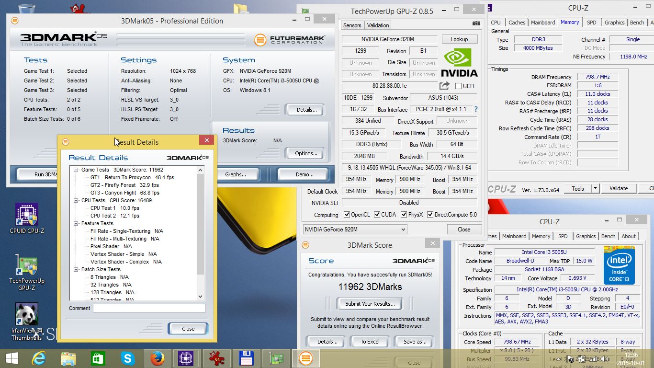Click the Save as button

415,342
